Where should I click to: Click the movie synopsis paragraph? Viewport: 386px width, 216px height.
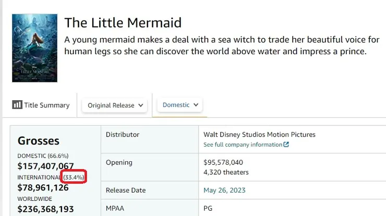click(216, 45)
